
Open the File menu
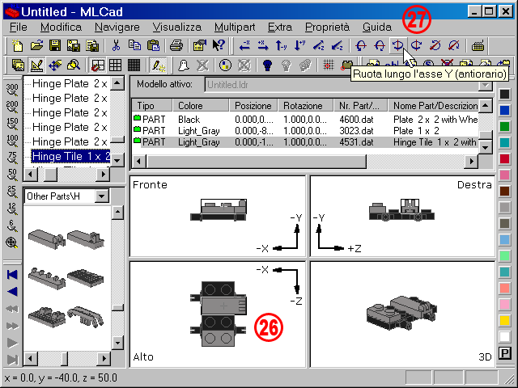19,27
